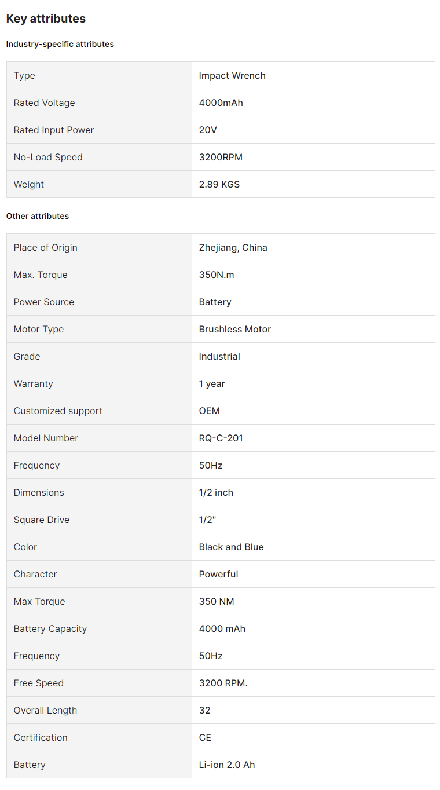Select the "Overall Length" label
The width and height of the screenshot is (440, 790).
[x=45, y=711]
